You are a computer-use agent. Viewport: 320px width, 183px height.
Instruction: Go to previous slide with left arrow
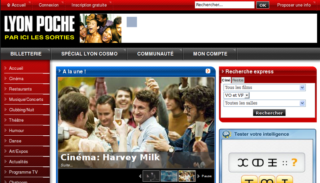coord(140,176)
